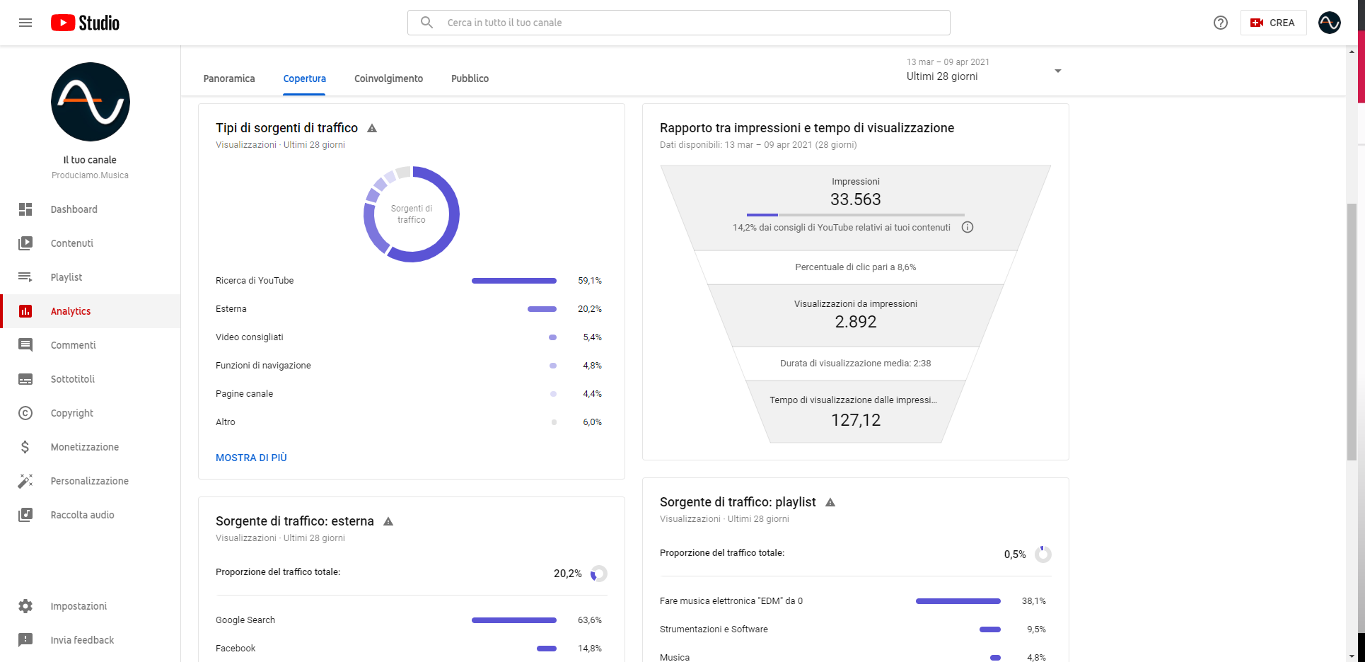Open the Contenuti menu item
1365x662 pixels.
[x=91, y=243]
